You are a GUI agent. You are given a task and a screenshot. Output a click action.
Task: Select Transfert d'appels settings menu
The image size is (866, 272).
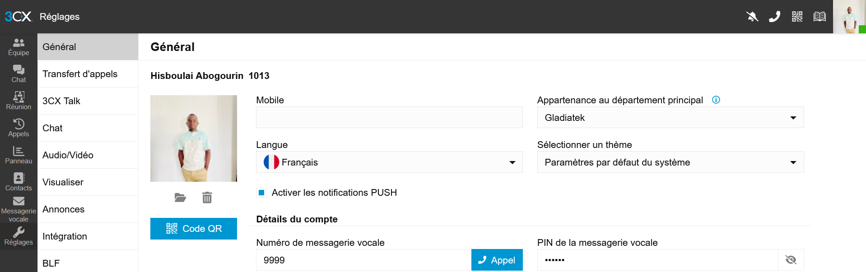(x=88, y=74)
